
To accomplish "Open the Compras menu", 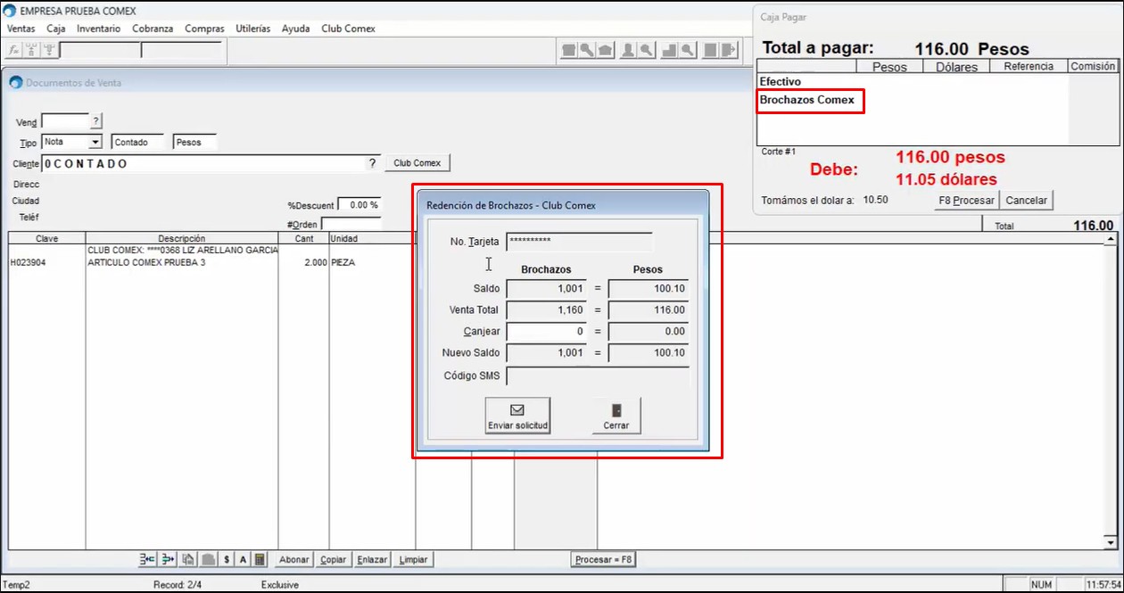I will [205, 29].
